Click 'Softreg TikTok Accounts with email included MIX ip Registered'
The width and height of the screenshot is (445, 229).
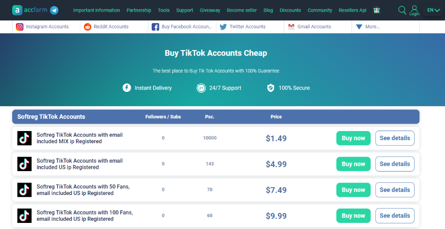pyautogui.click(x=80, y=138)
